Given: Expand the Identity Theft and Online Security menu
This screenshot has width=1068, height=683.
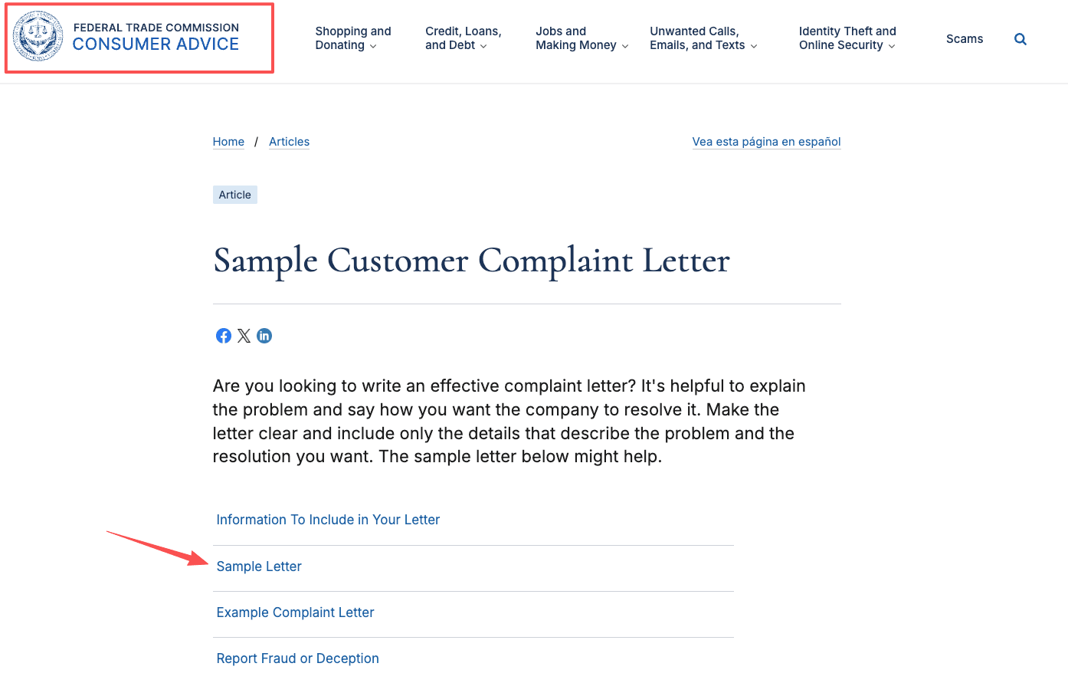Looking at the screenshot, I should (847, 38).
